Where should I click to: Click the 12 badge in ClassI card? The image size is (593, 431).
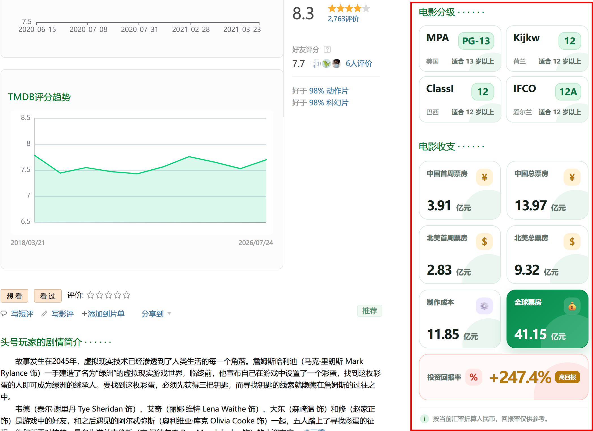tap(483, 92)
